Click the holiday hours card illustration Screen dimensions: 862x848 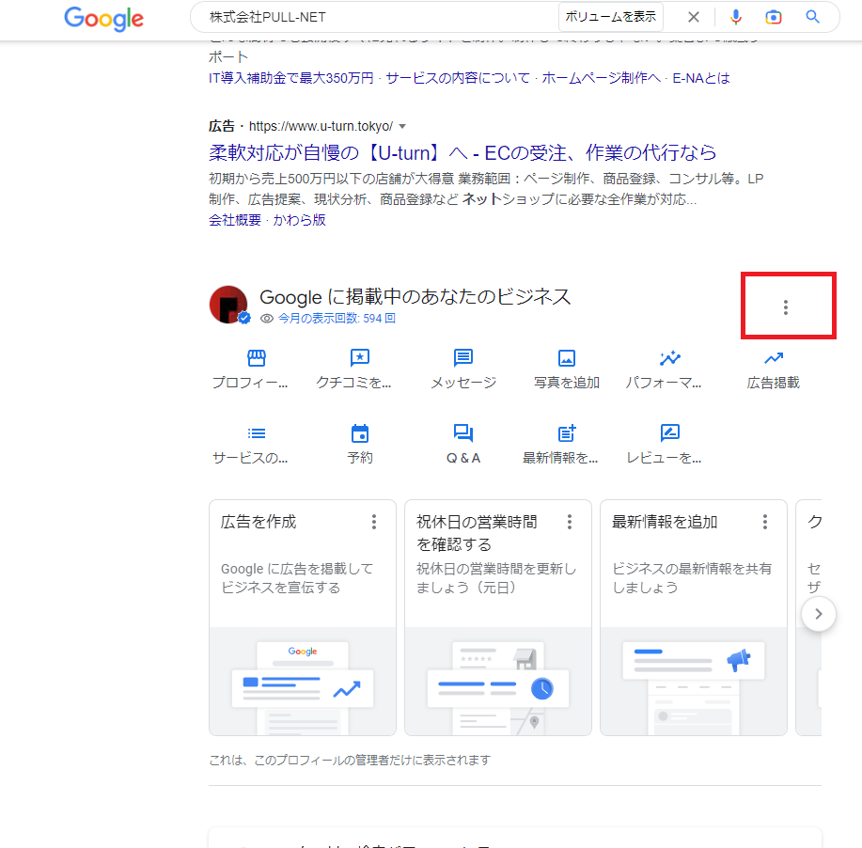(498, 682)
